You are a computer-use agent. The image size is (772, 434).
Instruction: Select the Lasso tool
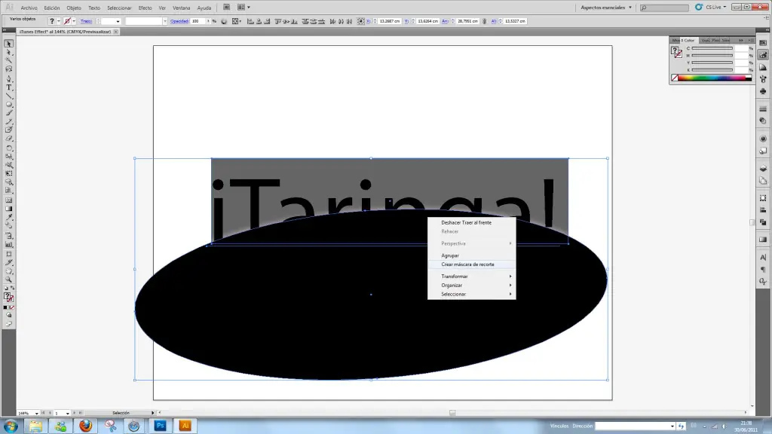click(x=9, y=69)
